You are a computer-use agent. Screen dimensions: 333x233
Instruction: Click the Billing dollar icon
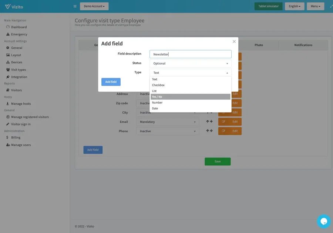coord(8,138)
